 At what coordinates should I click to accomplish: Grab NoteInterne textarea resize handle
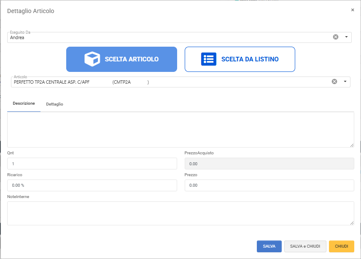point(352,223)
